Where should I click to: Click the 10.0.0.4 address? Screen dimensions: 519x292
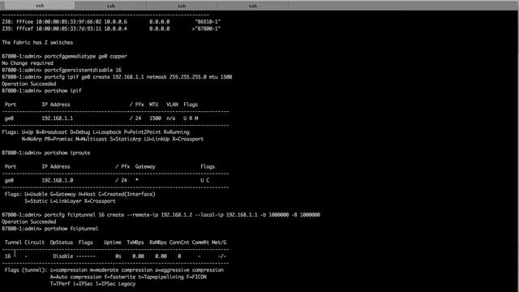pos(115,29)
